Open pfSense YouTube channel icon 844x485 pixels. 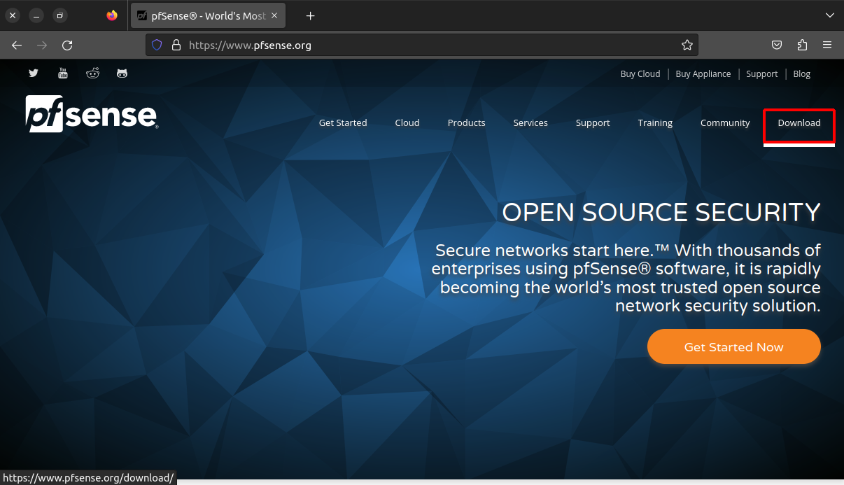click(63, 73)
